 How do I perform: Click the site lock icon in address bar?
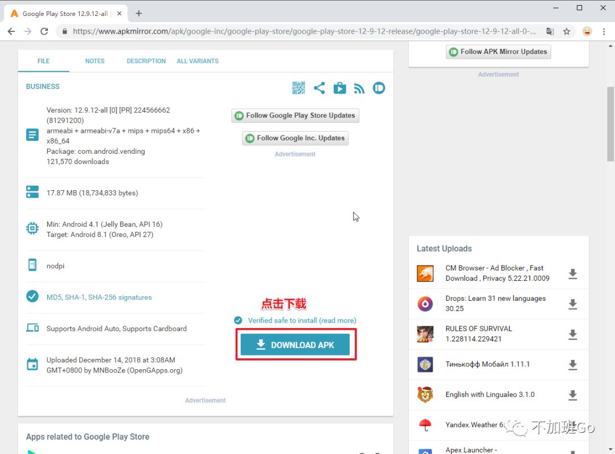[65, 31]
